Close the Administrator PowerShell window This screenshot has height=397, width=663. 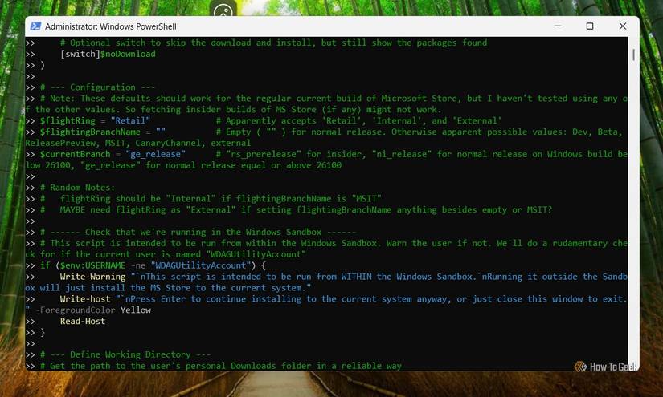point(622,26)
